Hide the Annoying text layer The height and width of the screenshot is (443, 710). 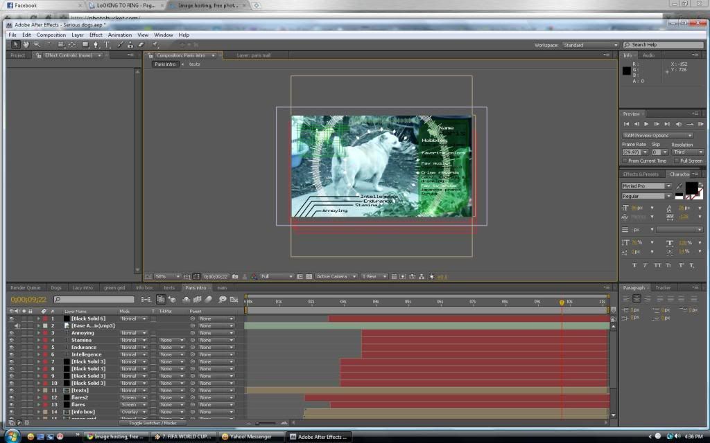11,333
